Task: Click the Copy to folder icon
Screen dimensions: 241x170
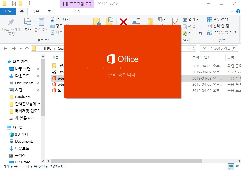Action: [x=110, y=21]
